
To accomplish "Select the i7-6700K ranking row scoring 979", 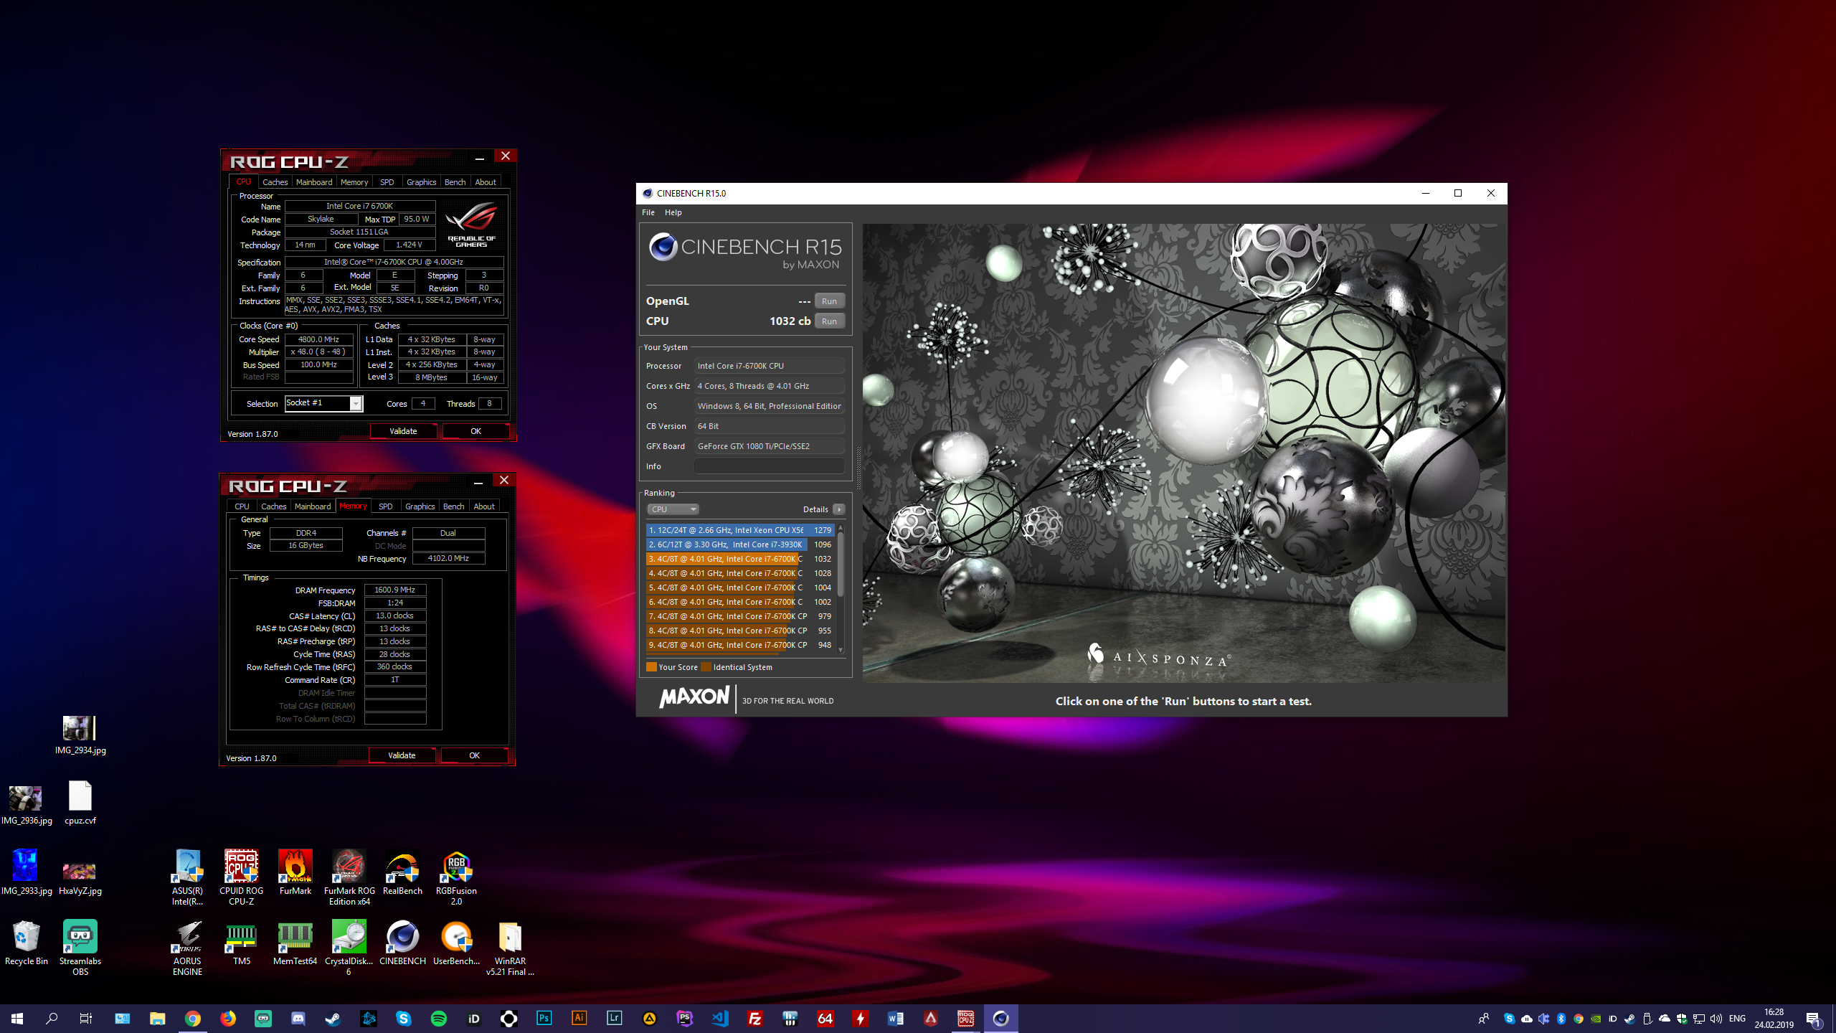I will (740, 616).
